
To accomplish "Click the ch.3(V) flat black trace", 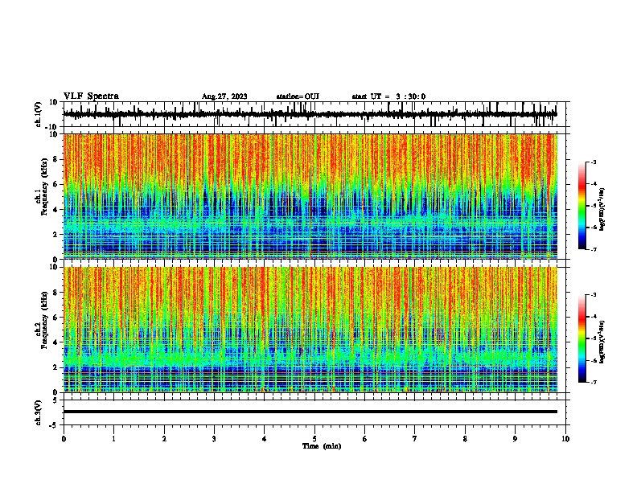I will pyautogui.click(x=310, y=412).
